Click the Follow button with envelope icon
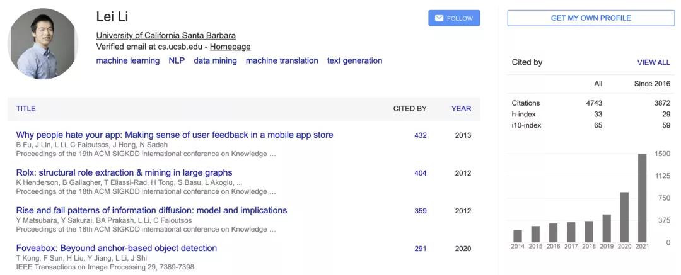The width and height of the screenshot is (681, 275). pos(453,18)
